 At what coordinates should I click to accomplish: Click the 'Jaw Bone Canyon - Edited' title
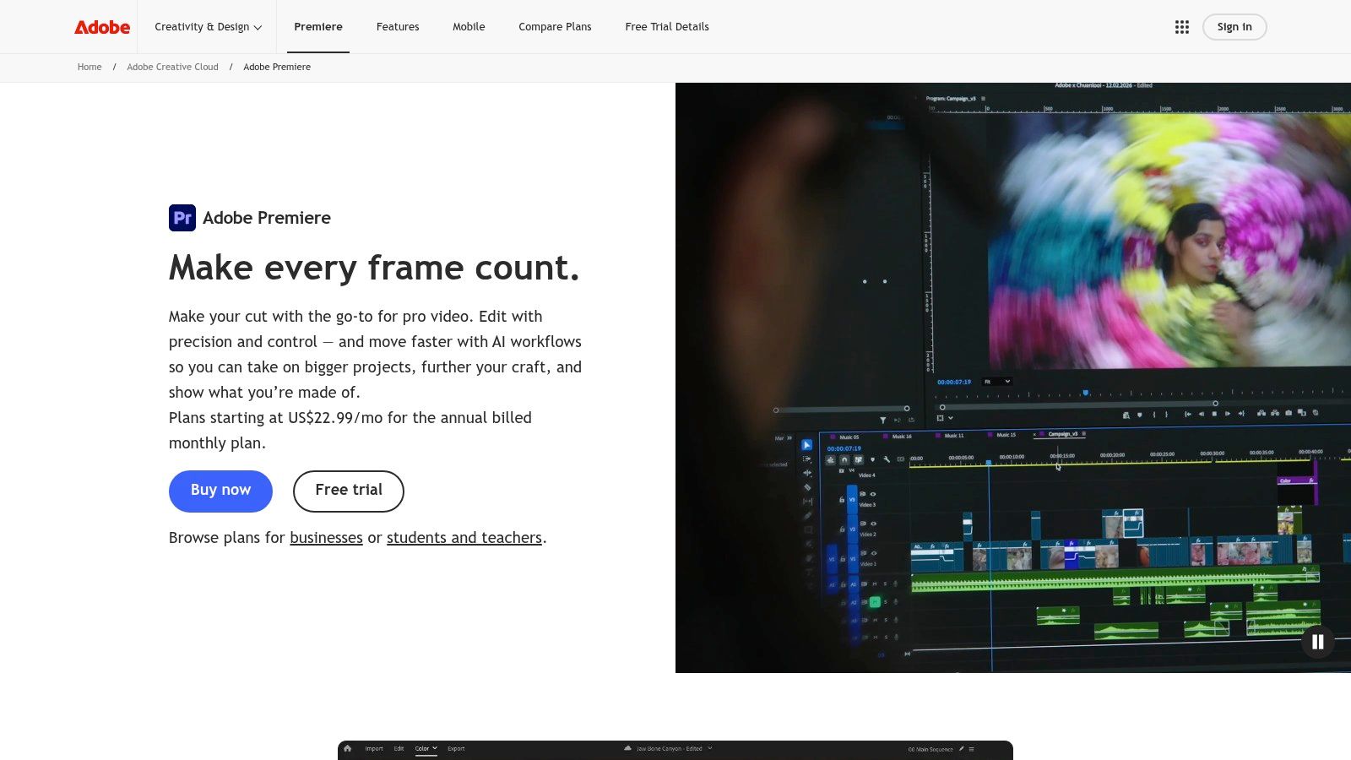point(669,748)
